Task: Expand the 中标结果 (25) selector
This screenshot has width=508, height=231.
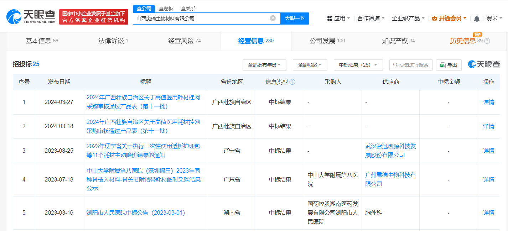Action: click(358, 65)
